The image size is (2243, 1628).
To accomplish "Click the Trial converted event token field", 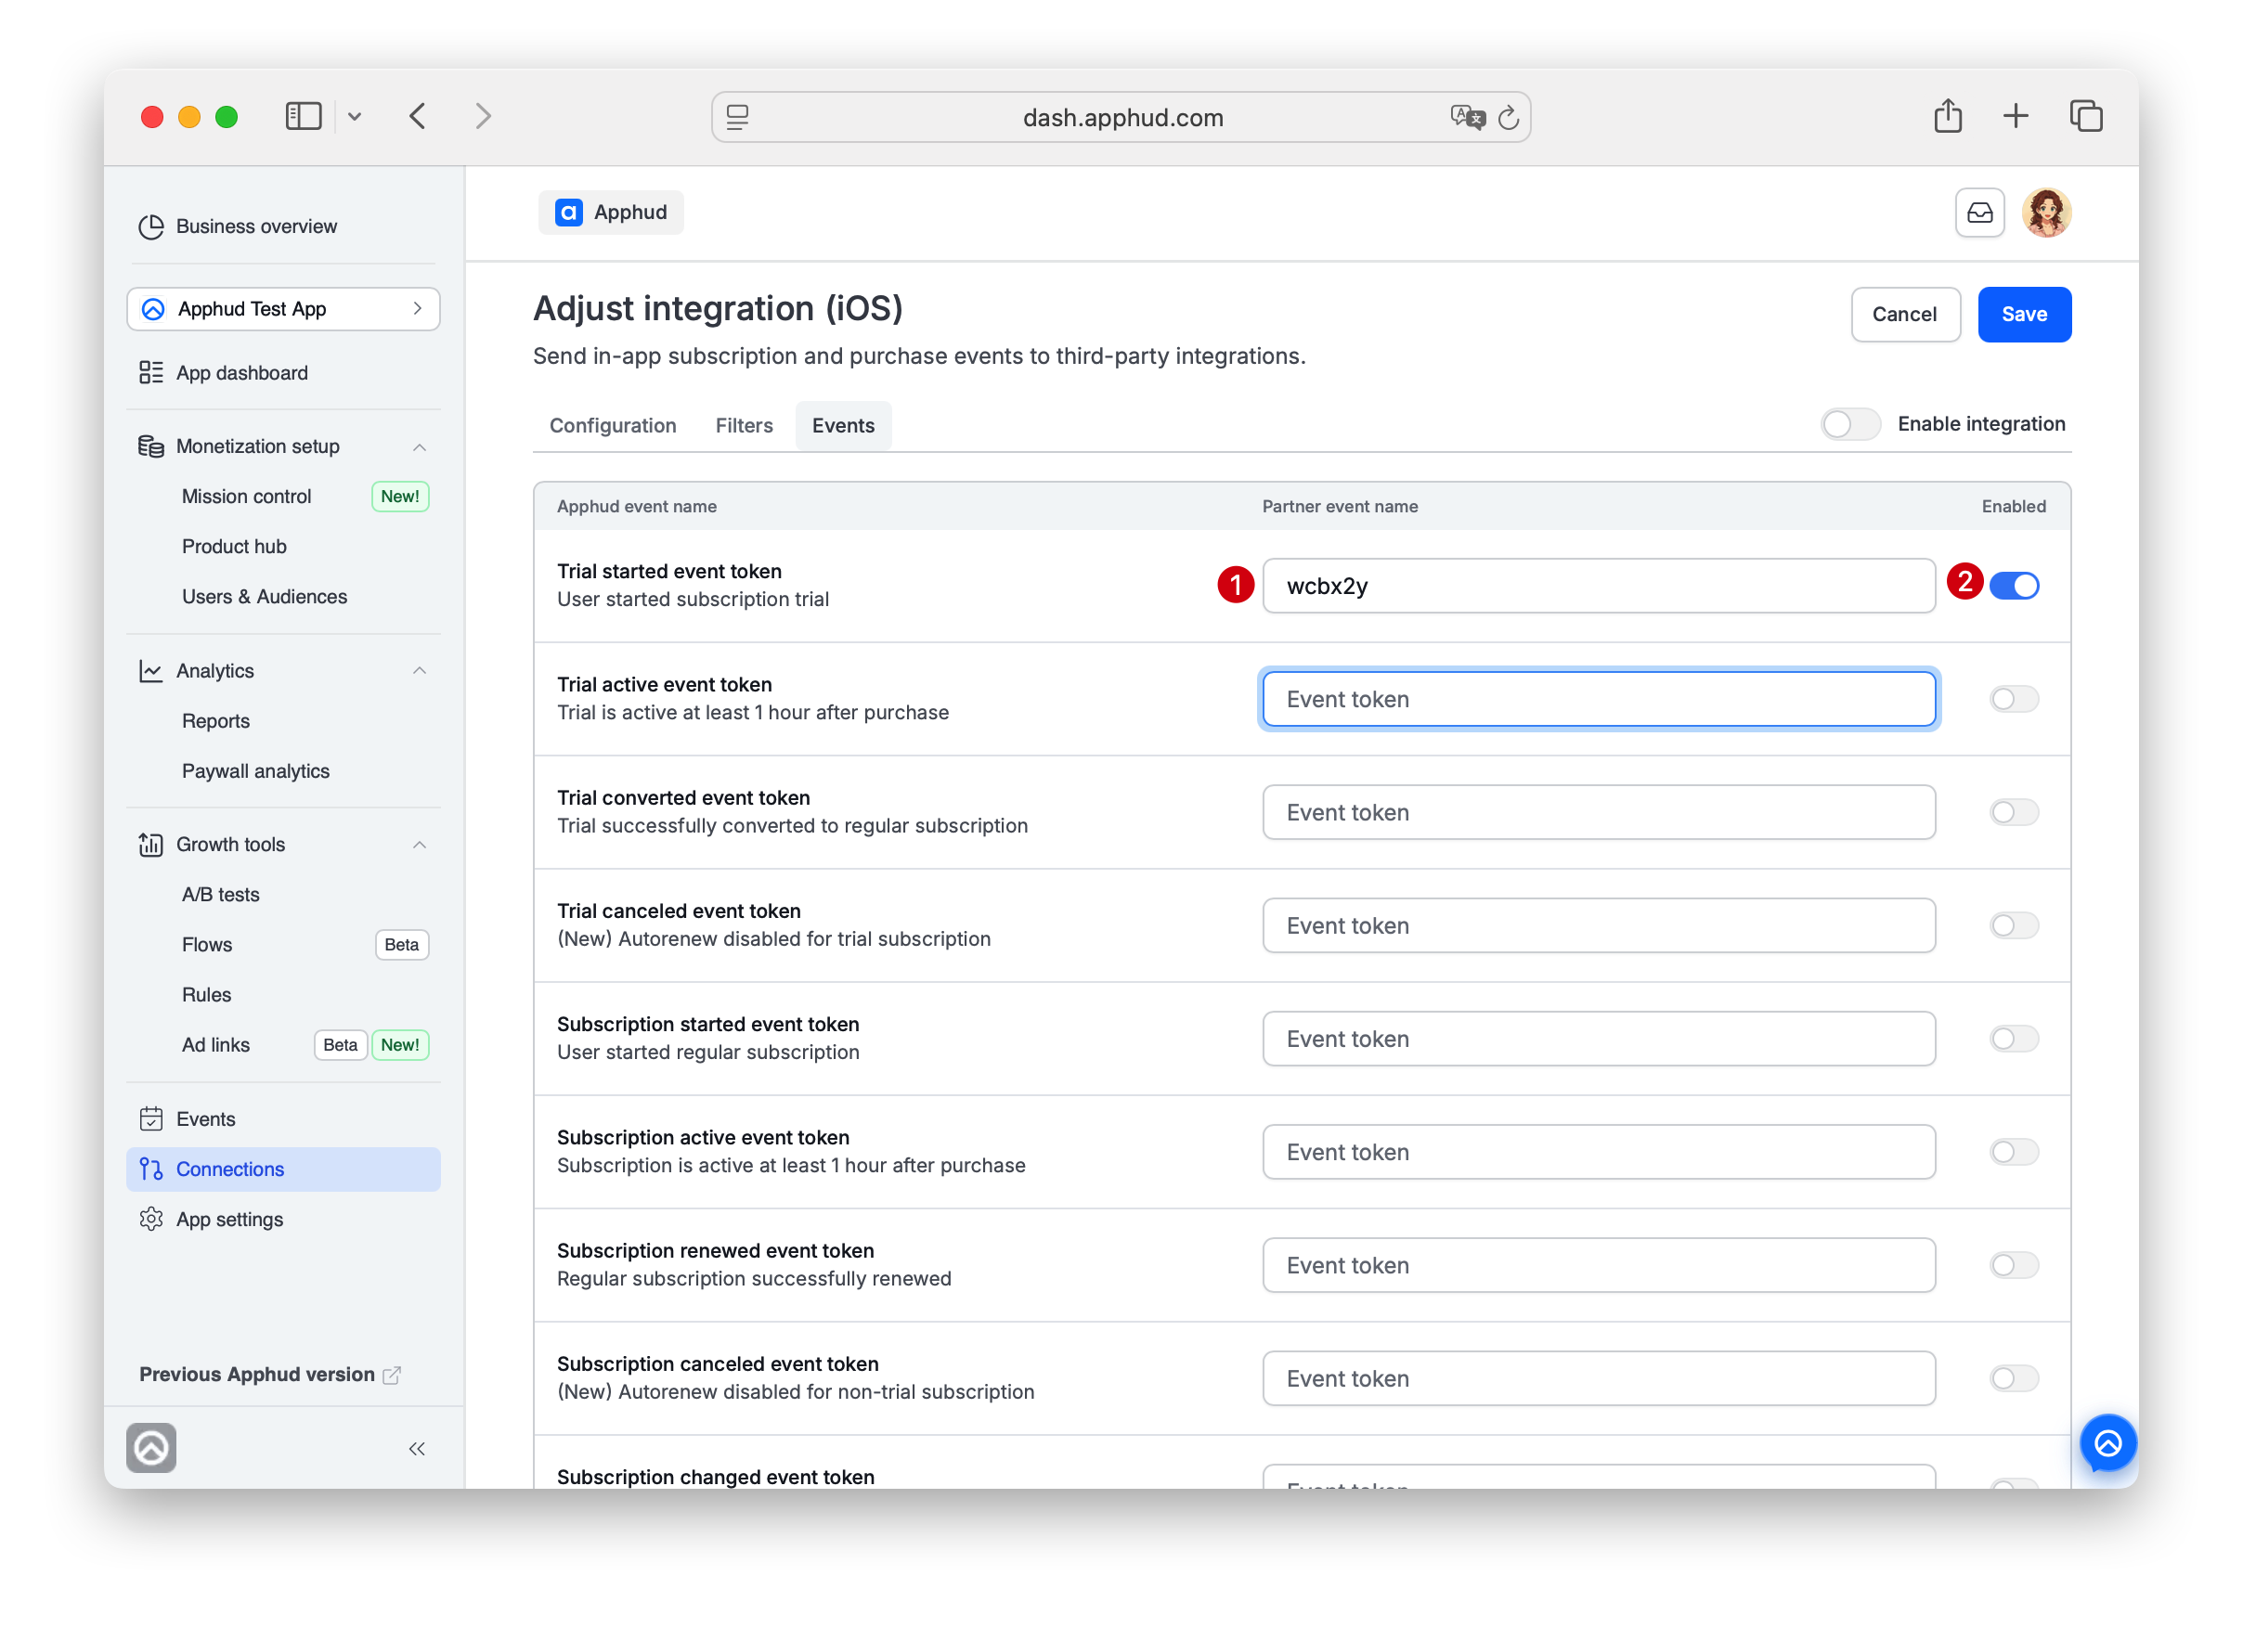I will (1598, 812).
